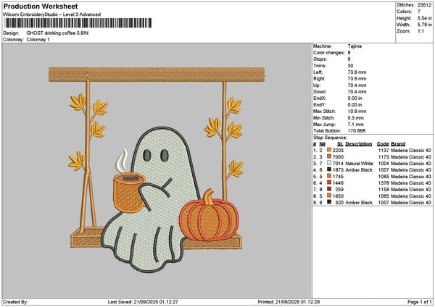Click the orange swatch for thread 2203
This screenshot has width=435, height=307.
329,148
